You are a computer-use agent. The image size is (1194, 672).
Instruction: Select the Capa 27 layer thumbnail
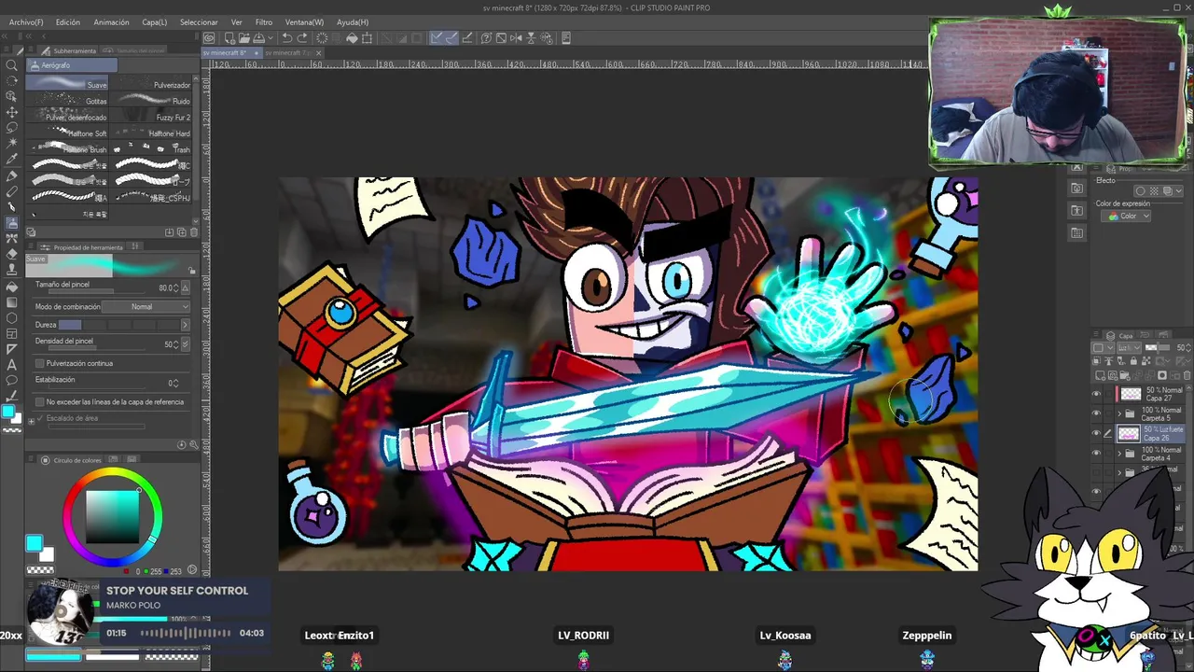tap(1131, 394)
